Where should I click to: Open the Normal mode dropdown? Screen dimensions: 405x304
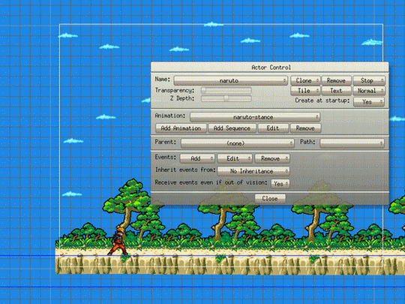click(x=369, y=91)
